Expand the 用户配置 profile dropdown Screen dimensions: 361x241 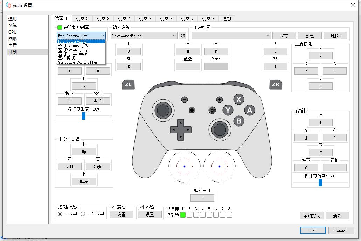[231, 36]
